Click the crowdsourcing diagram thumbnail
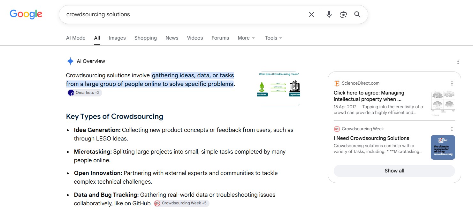Image resolution: width=473 pixels, height=213 pixels. tap(278, 89)
